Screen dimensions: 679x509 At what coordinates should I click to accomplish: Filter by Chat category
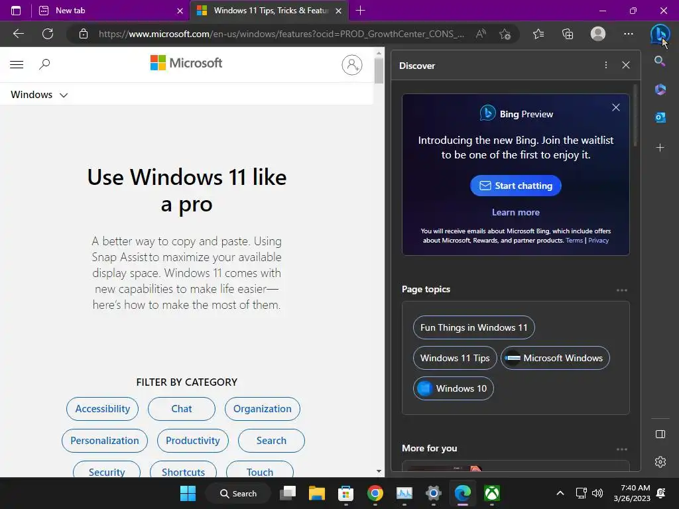click(182, 408)
